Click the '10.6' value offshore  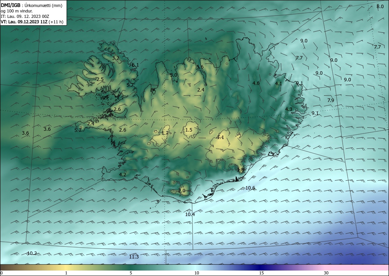point(250,188)
